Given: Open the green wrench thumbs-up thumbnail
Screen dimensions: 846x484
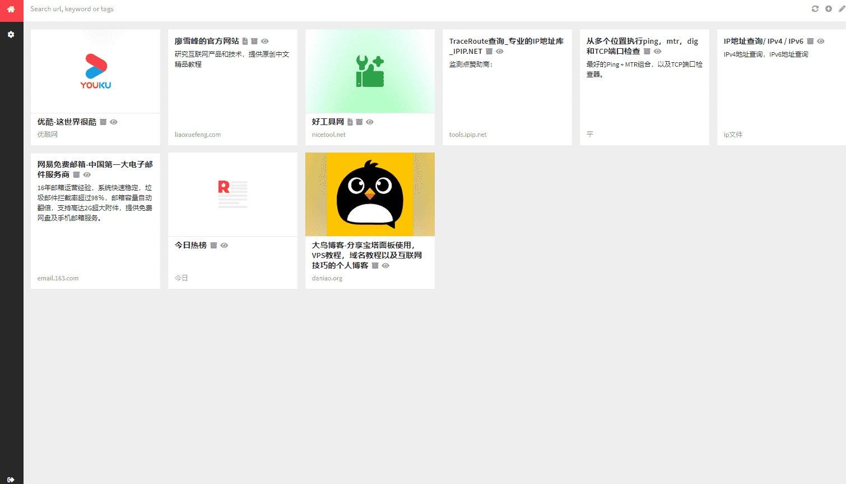Looking at the screenshot, I should click(370, 71).
